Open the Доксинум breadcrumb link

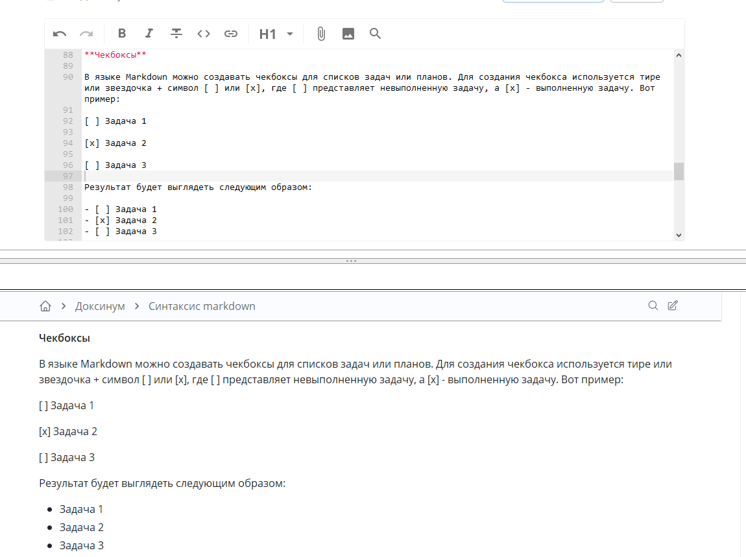[x=100, y=306]
